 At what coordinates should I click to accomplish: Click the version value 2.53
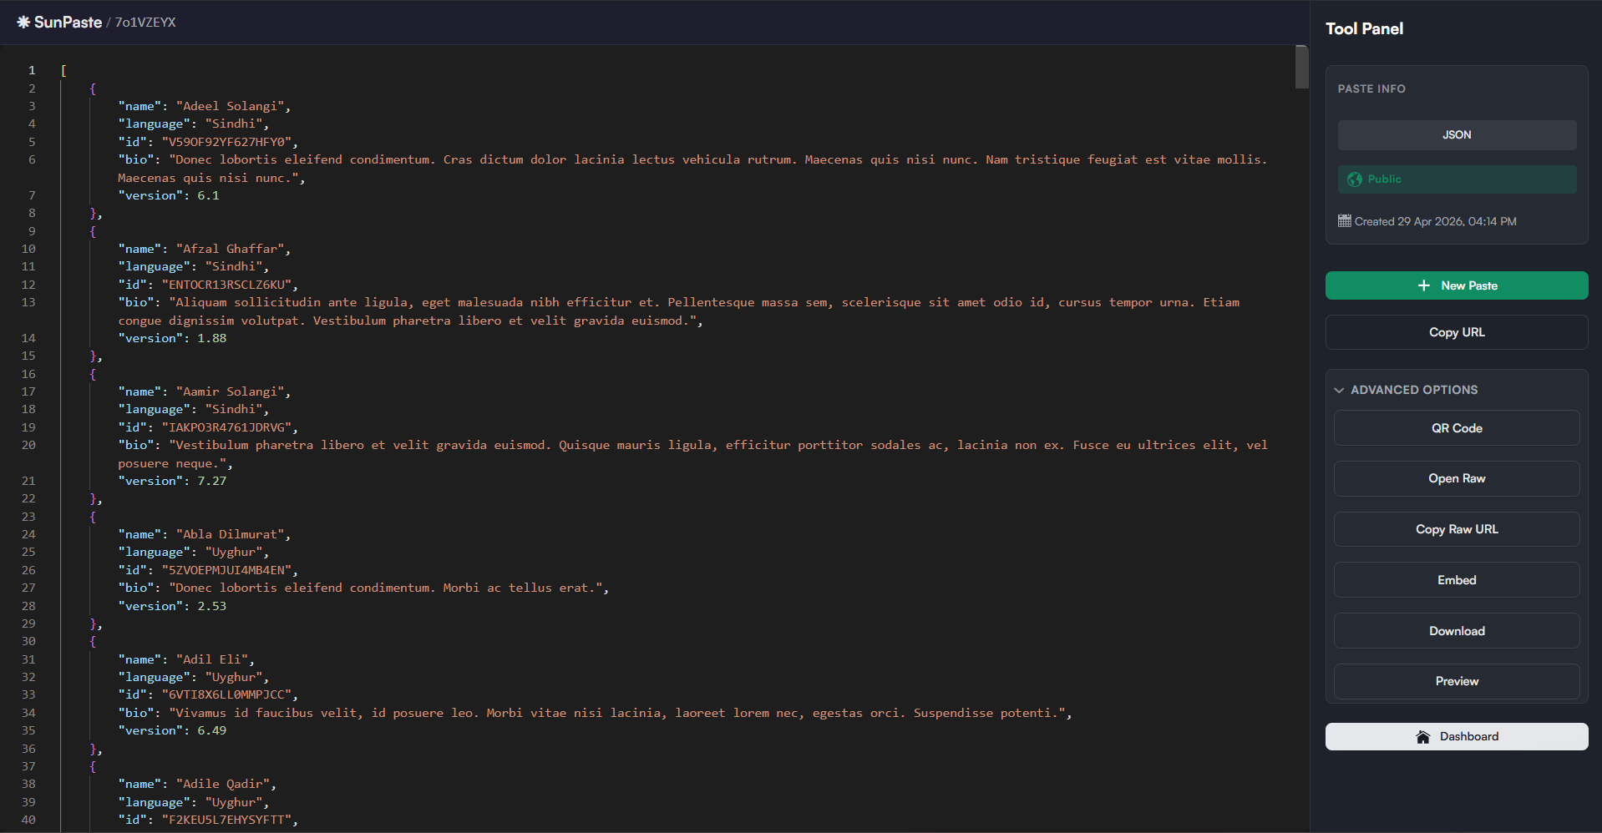point(212,606)
